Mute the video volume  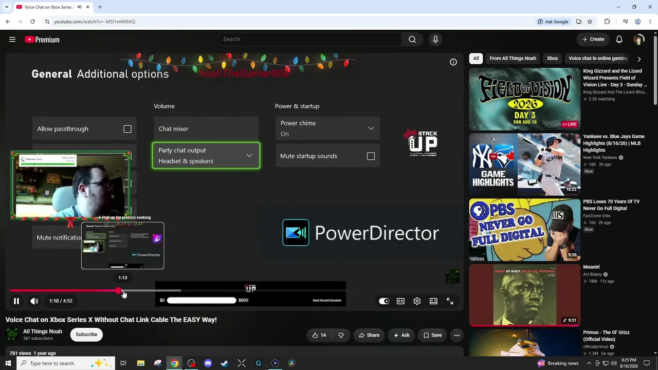coord(34,301)
